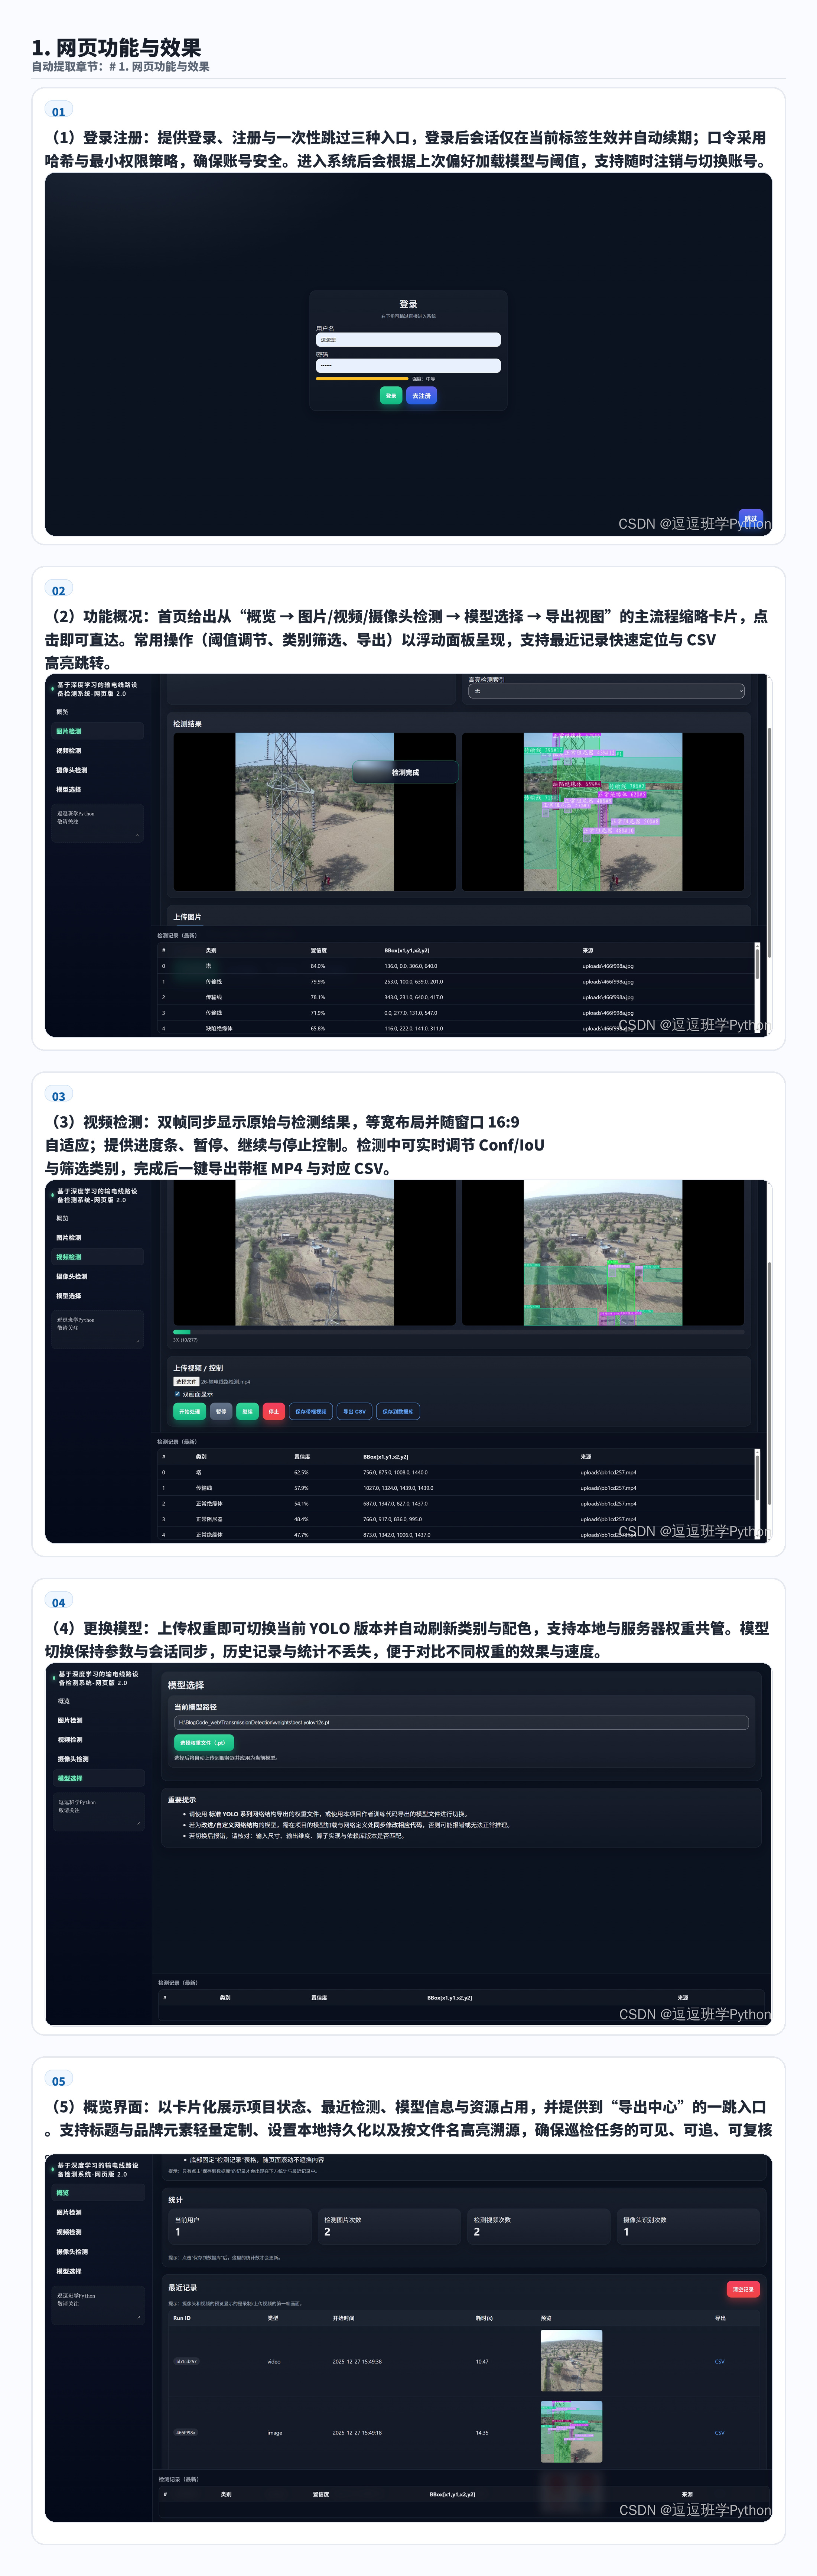Click the 选择文件 file chooser button

pyautogui.click(x=186, y=1382)
